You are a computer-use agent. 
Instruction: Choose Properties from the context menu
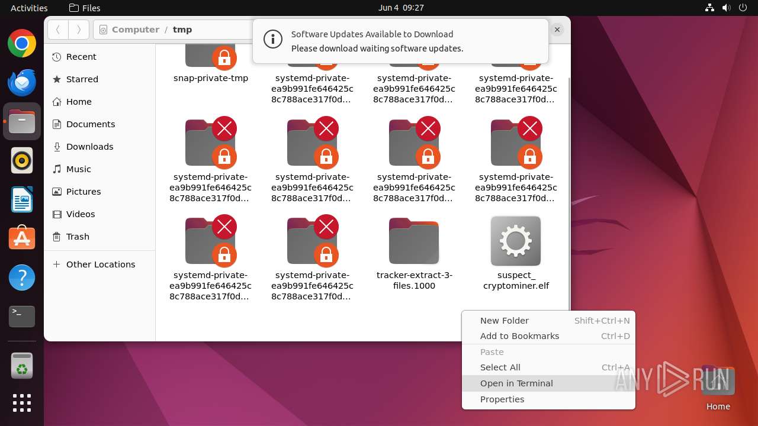click(x=548, y=399)
